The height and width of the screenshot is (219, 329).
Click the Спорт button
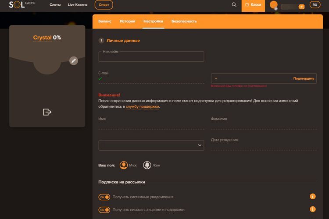(104, 5)
